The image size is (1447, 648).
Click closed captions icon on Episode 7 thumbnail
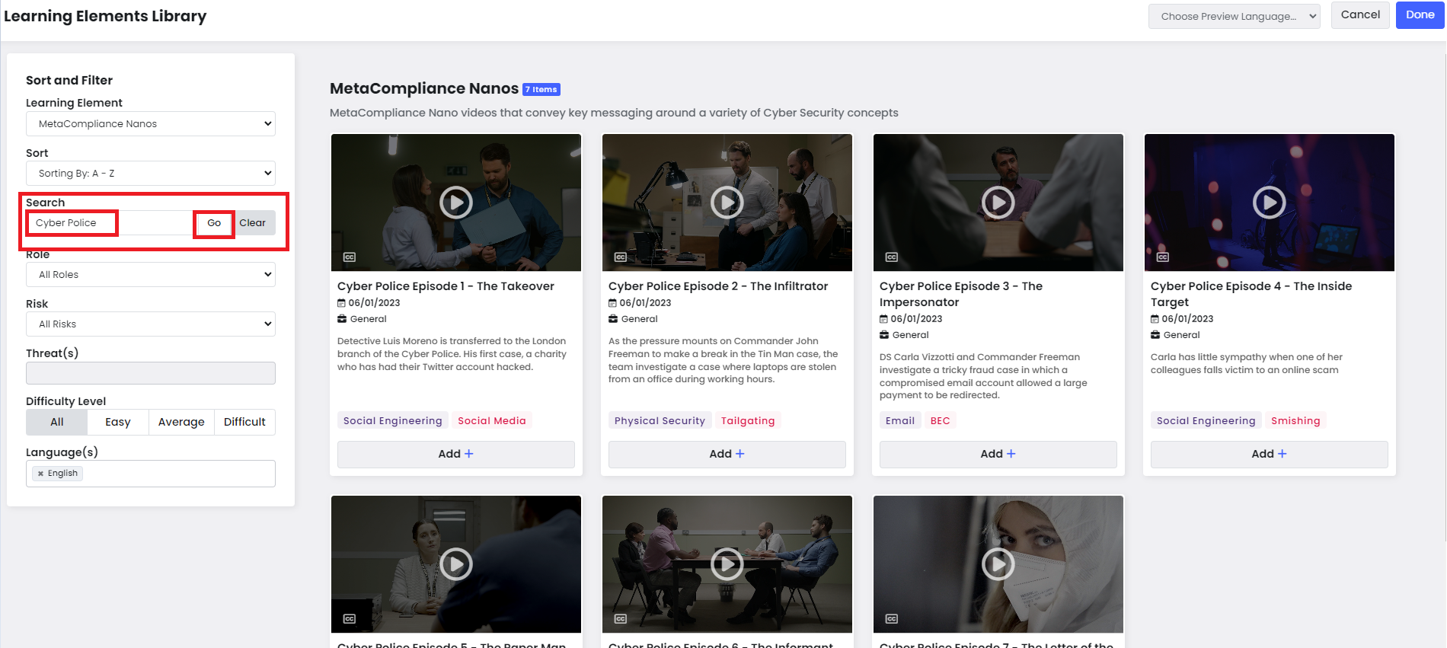coord(892,619)
